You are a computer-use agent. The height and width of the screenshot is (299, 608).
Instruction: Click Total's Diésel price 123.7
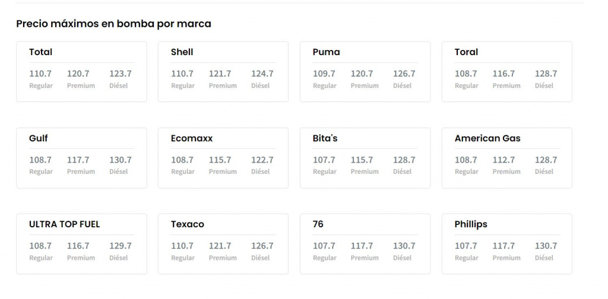pyautogui.click(x=121, y=74)
